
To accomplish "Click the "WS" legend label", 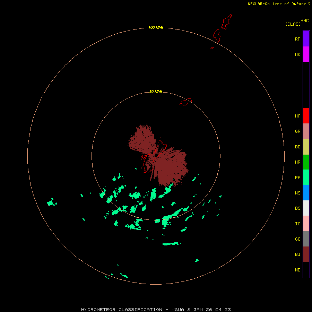I will [x=297, y=193].
